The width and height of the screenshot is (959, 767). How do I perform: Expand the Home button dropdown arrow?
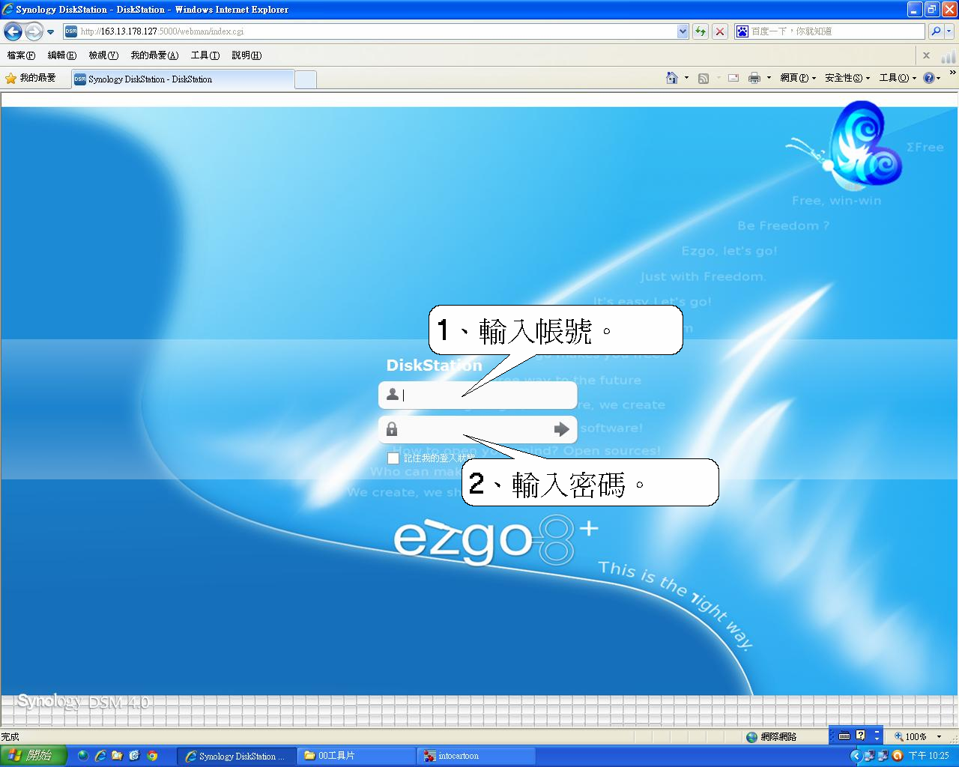point(686,78)
